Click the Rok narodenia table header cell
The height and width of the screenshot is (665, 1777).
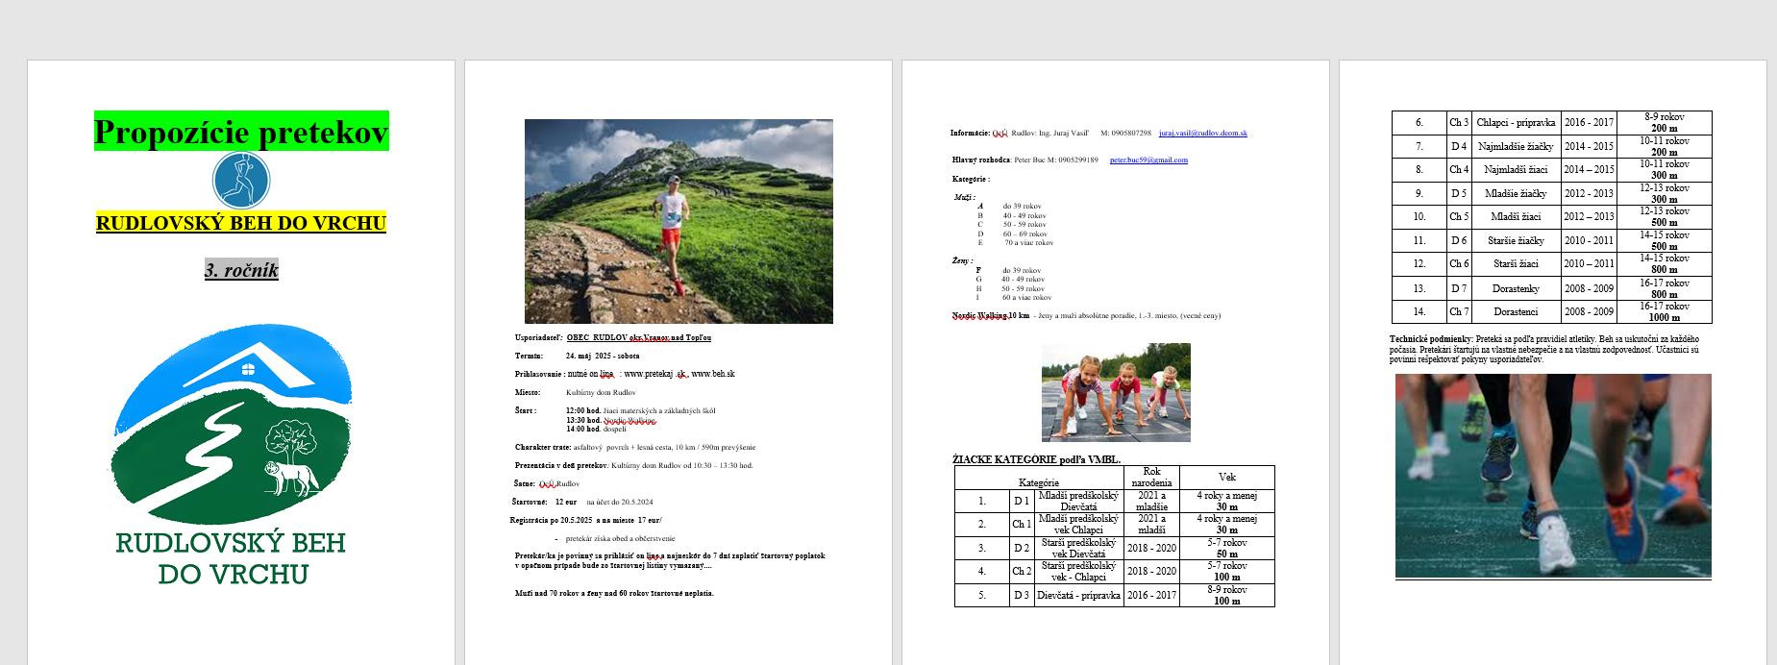pyautogui.click(x=1150, y=478)
